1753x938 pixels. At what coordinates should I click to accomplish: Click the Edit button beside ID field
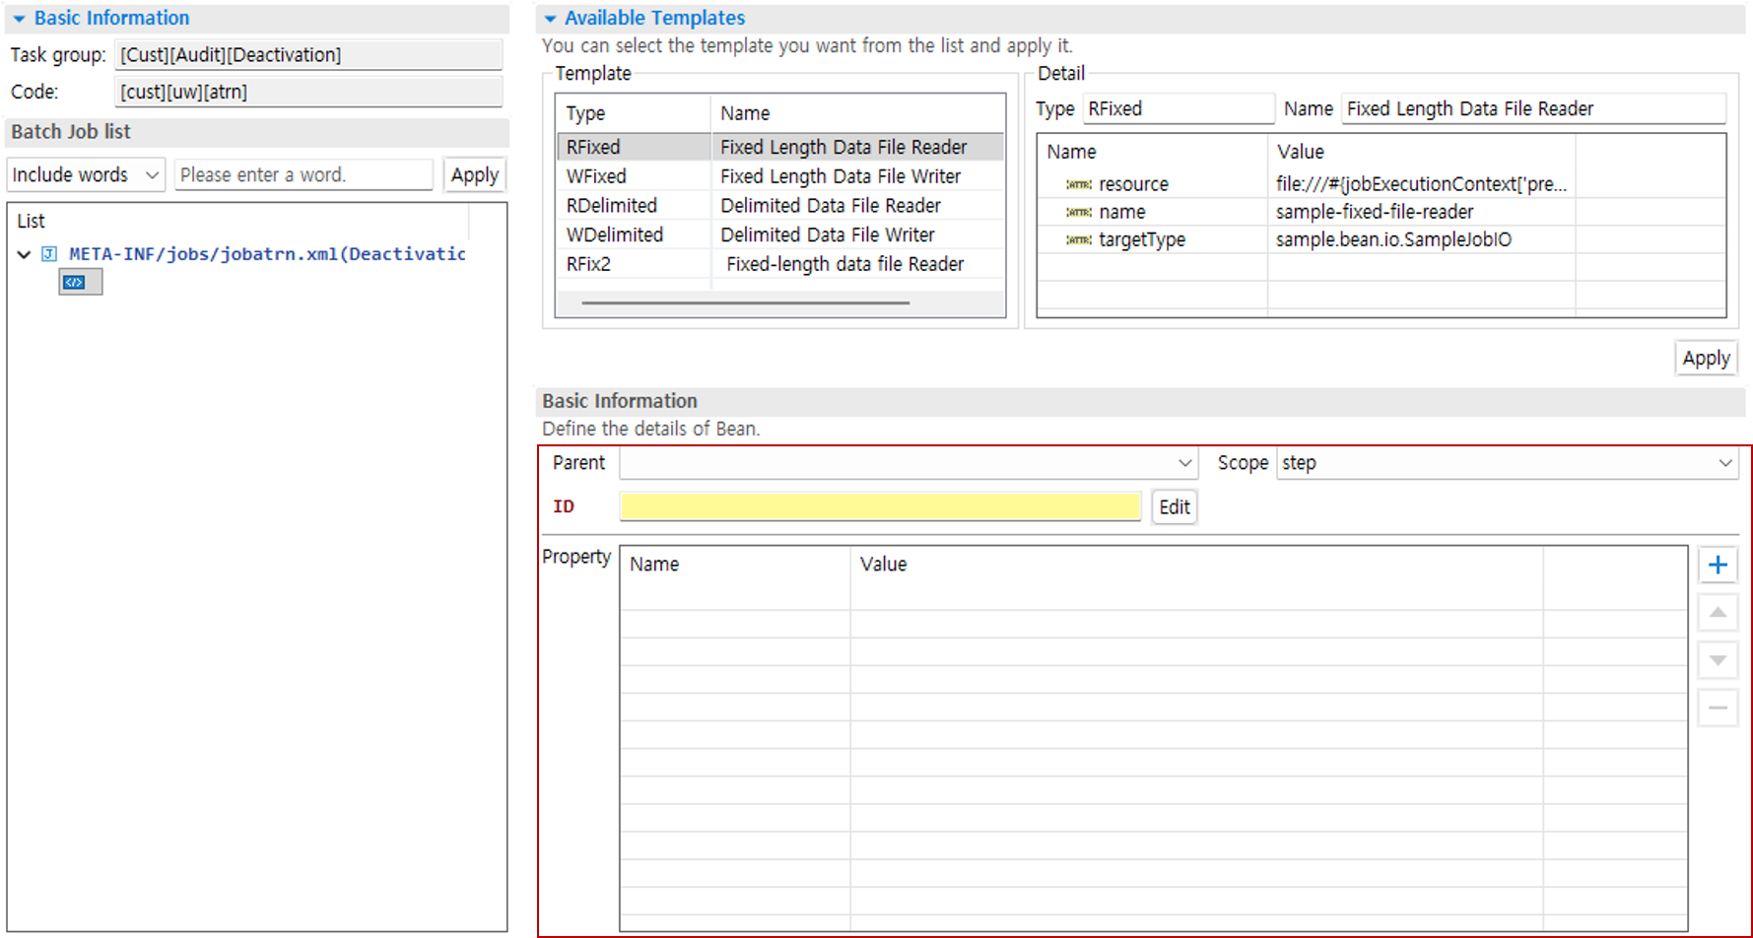pyautogui.click(x=1174, y=506)
